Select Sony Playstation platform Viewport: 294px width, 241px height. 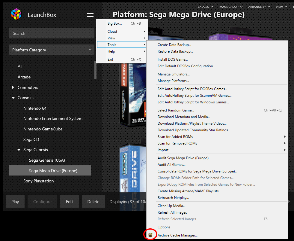38,181
